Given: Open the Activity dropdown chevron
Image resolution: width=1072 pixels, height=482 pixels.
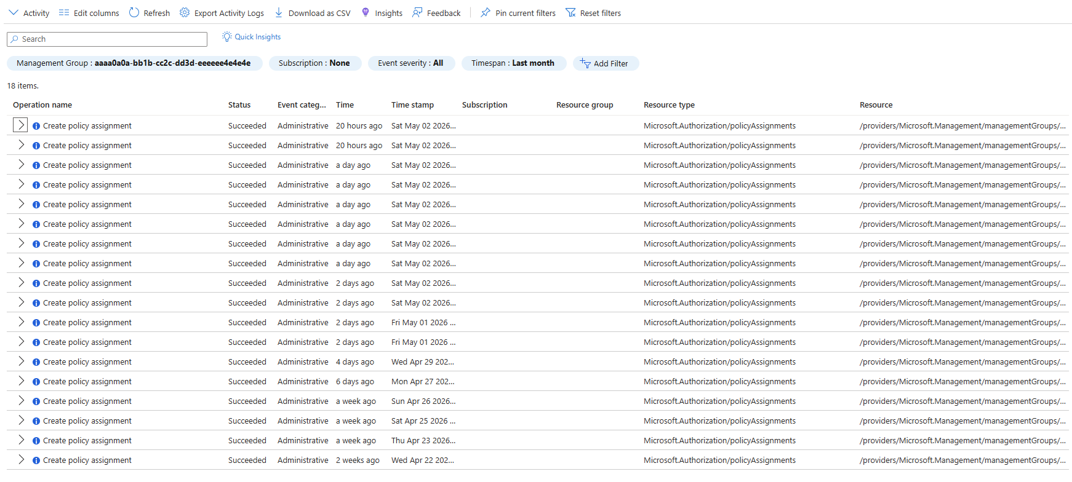Looking at the screenshot, I should (14, 12).
